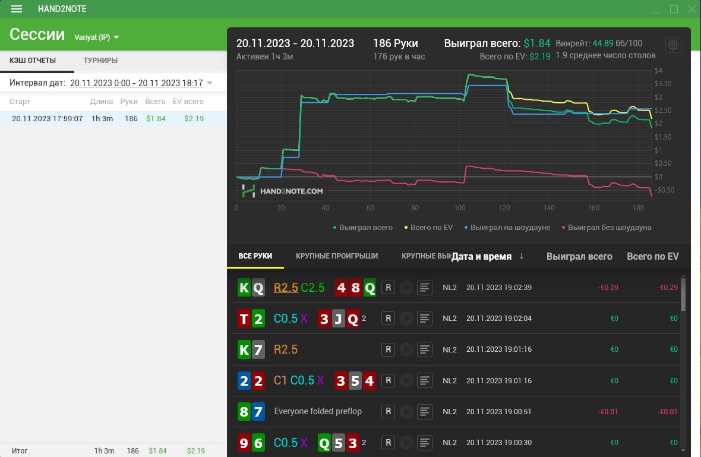Select the partially hidden 'КРУПНЫЕ ВЫИ...' tab
The width and height of the screenshot is (701, 457).
click(x=426, y=256)
